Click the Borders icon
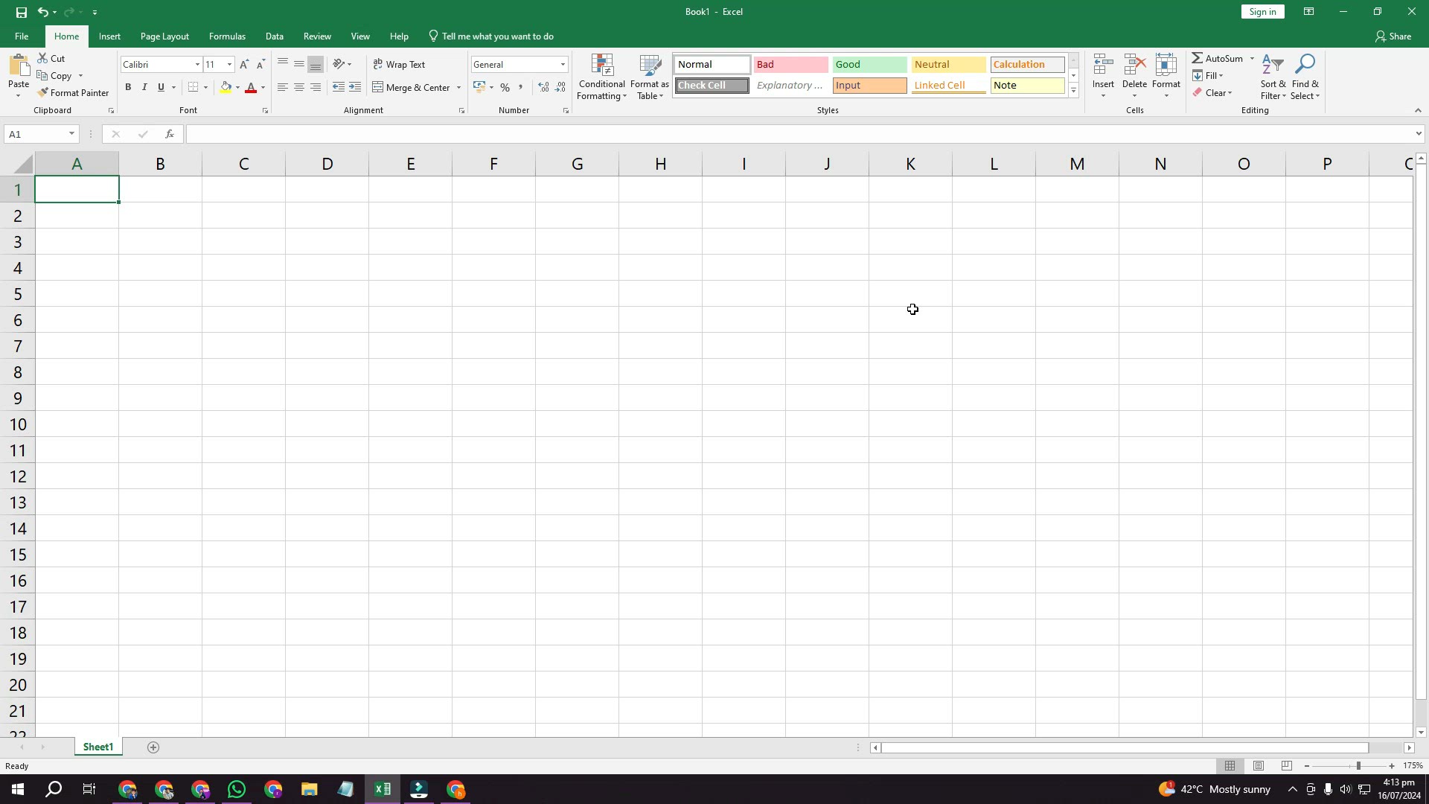Screen dimensions: 1429x804 [x=193, y=88]
